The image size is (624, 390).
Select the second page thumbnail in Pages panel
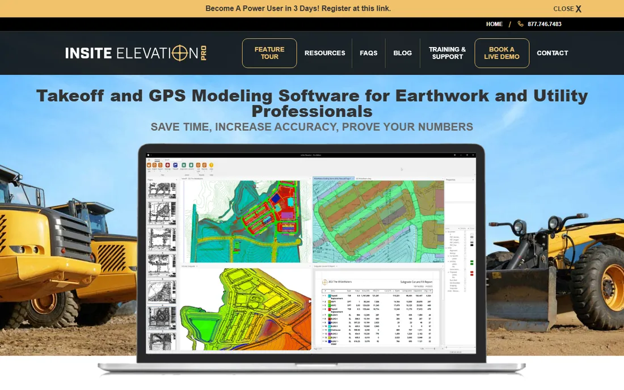162,213
